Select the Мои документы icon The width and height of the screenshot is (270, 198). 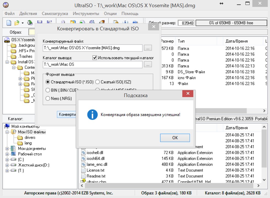click(x=13, y=148)
